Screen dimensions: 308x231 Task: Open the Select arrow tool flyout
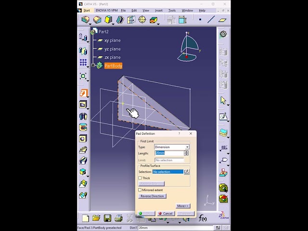[x=228, y=105]
